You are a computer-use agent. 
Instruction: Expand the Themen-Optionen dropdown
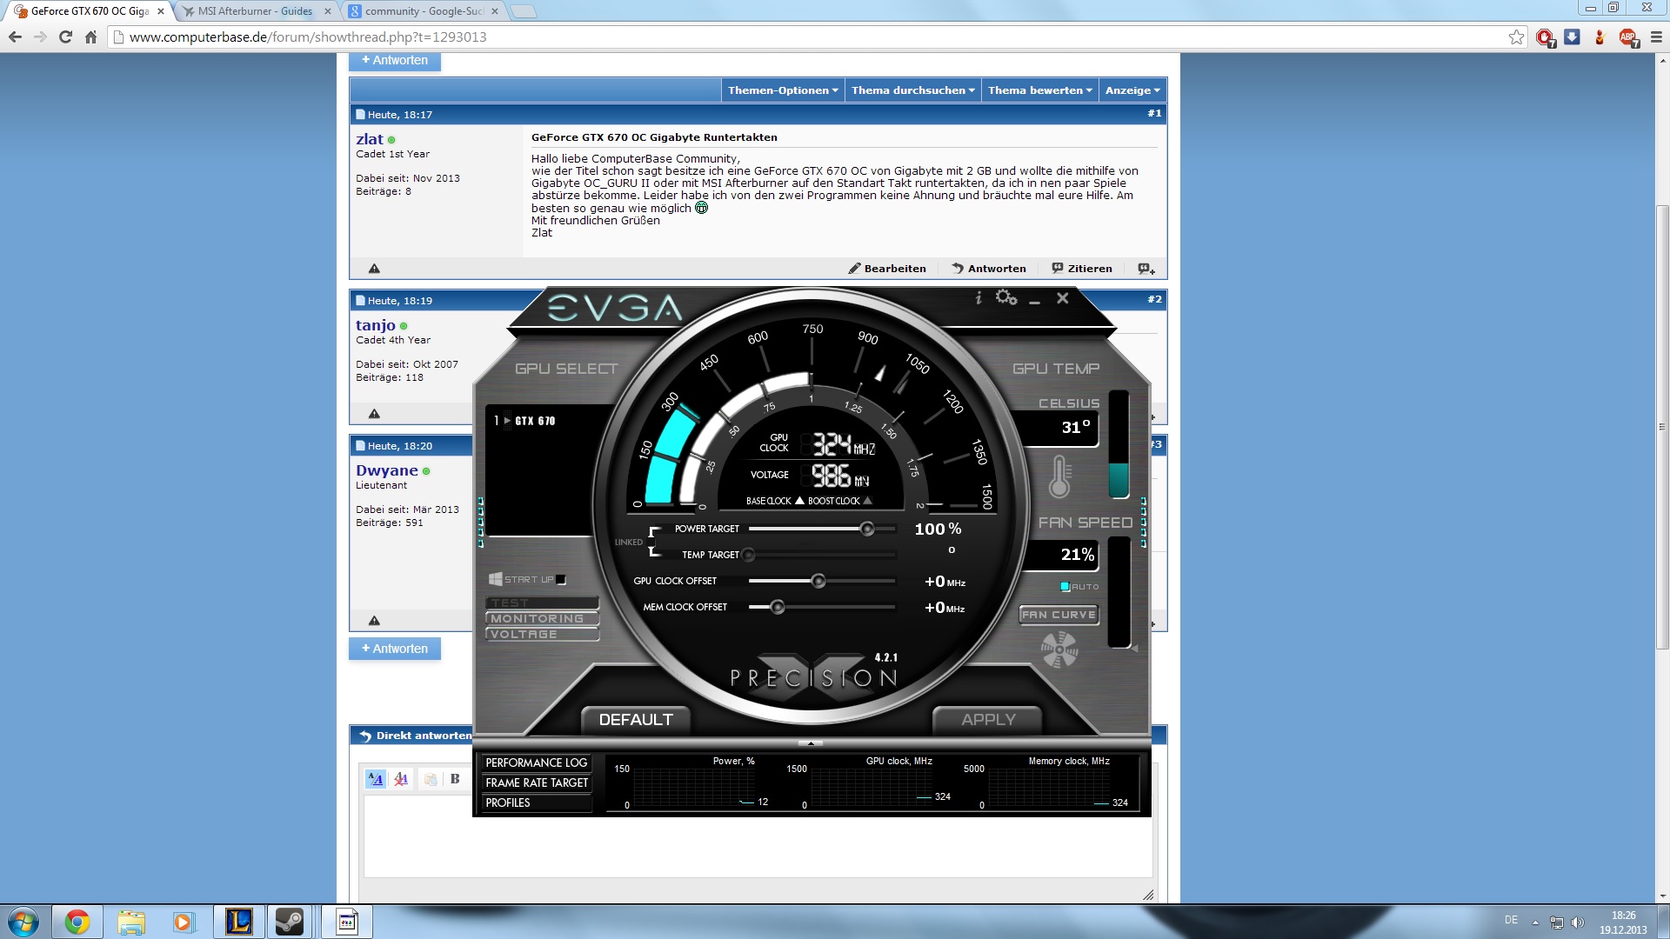coord(782,90)
